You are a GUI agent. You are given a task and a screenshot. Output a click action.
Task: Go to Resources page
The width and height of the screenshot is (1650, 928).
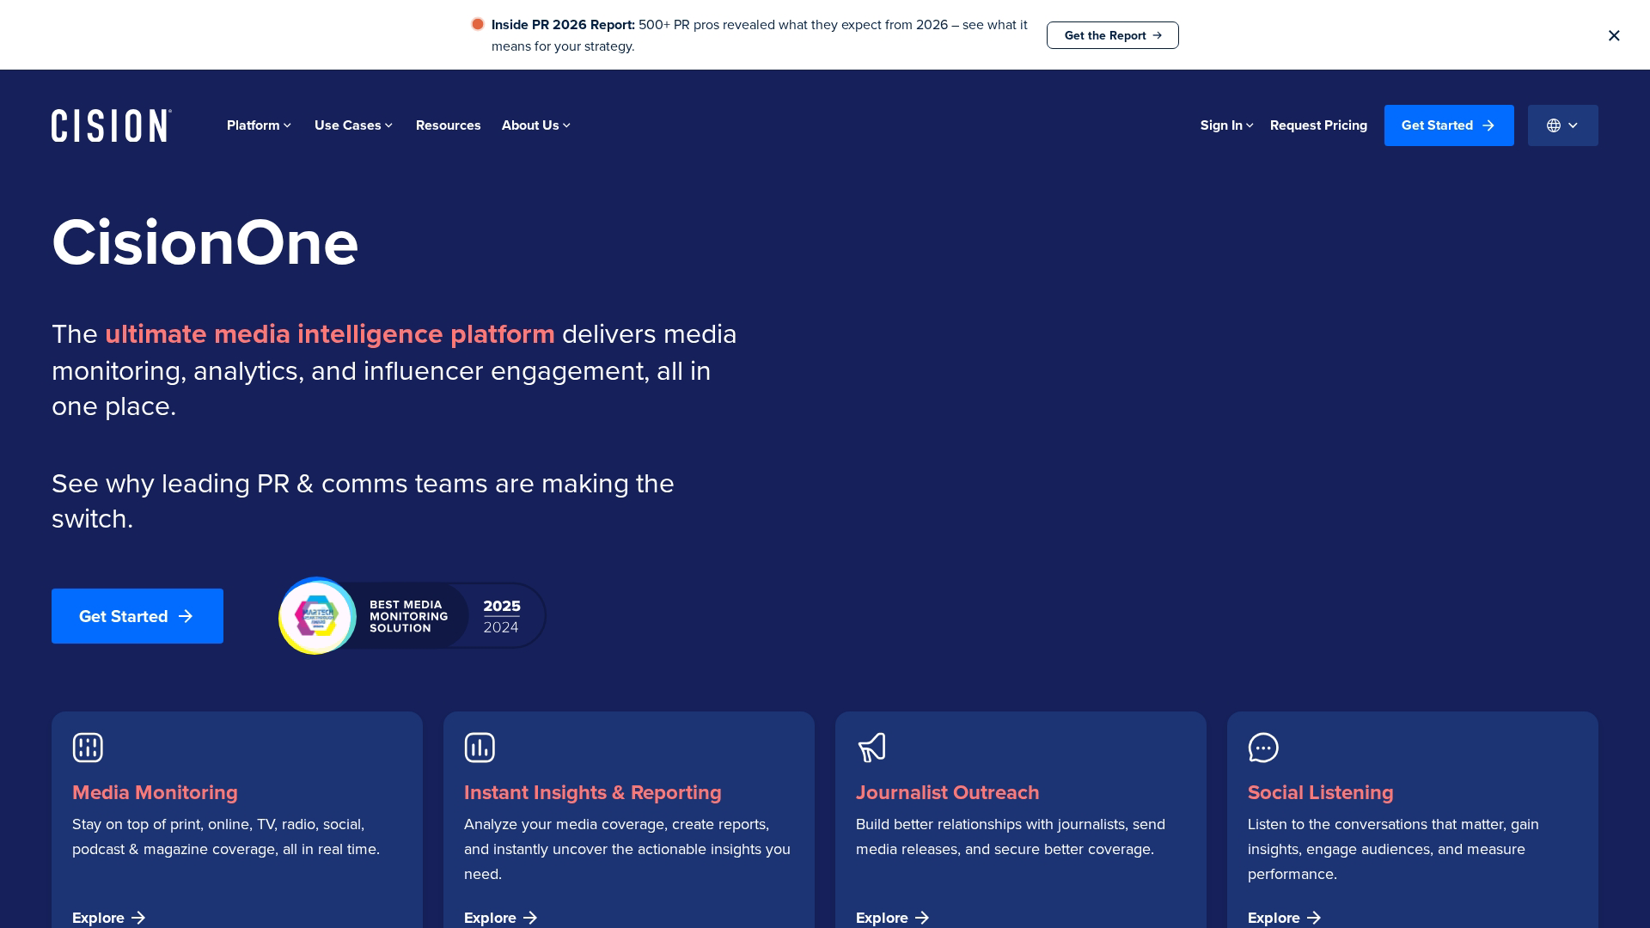pyautogui.click(x=448, y=125)
